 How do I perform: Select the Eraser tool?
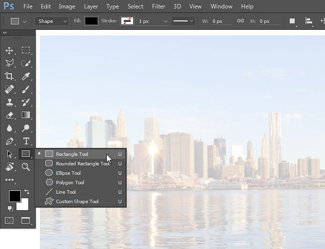coord(9,115)
